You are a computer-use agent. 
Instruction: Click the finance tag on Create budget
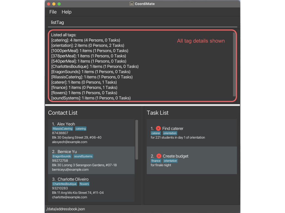pos(156,161)
